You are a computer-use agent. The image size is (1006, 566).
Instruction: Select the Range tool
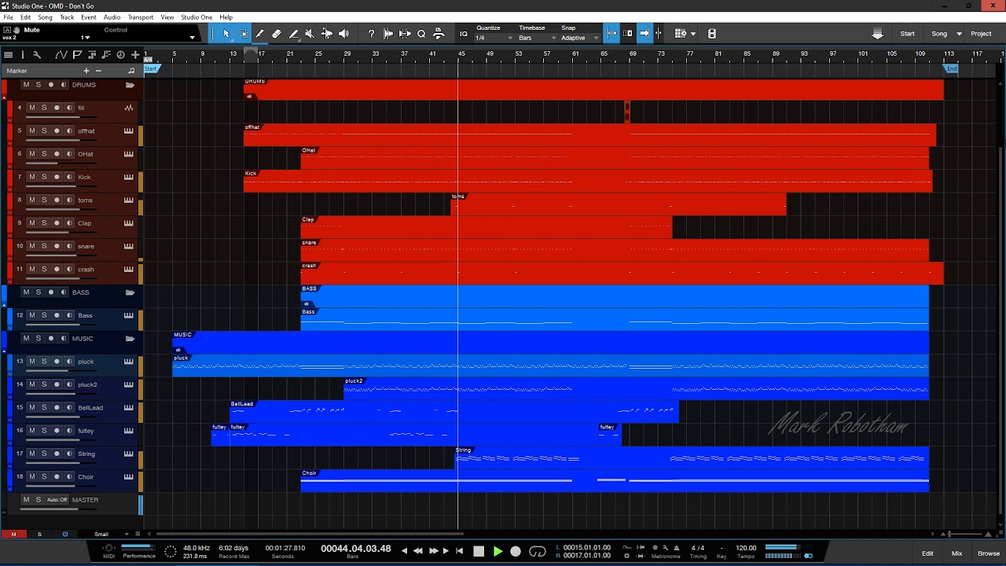(x=243, y=34)
